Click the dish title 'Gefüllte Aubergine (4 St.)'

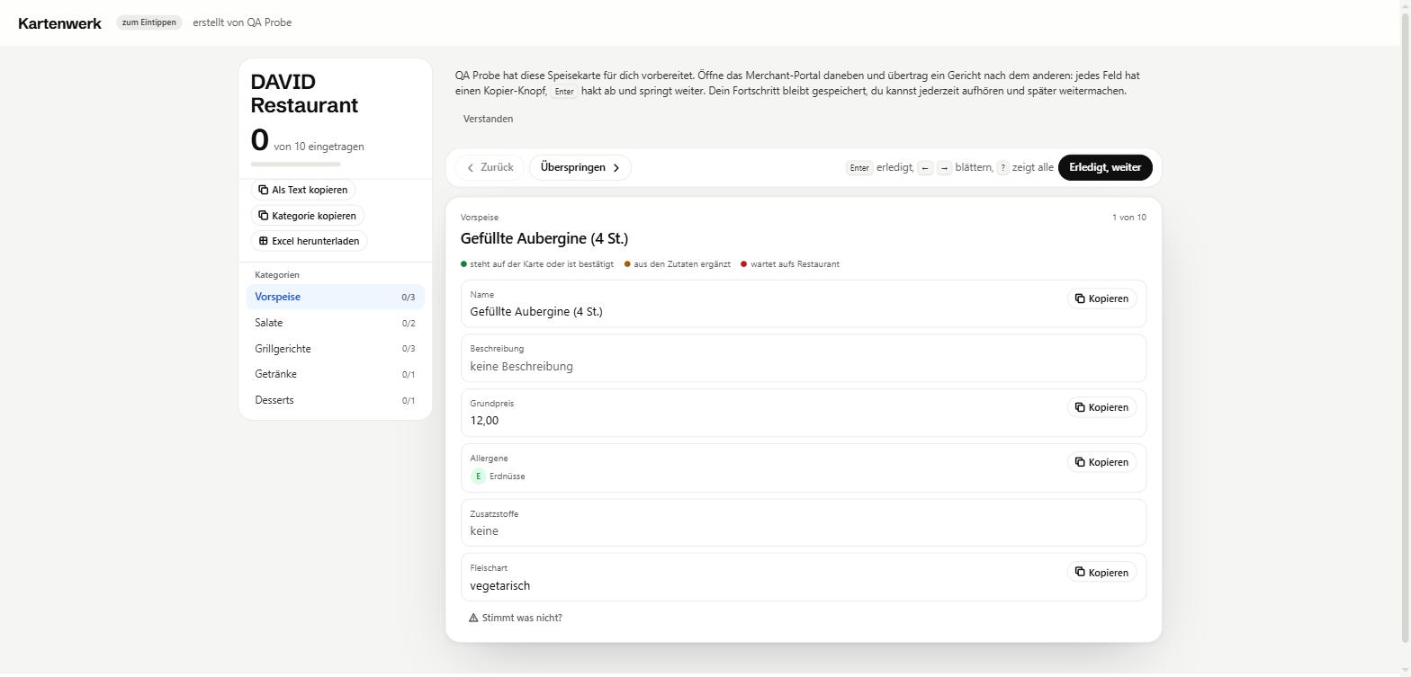click(544, 238)
